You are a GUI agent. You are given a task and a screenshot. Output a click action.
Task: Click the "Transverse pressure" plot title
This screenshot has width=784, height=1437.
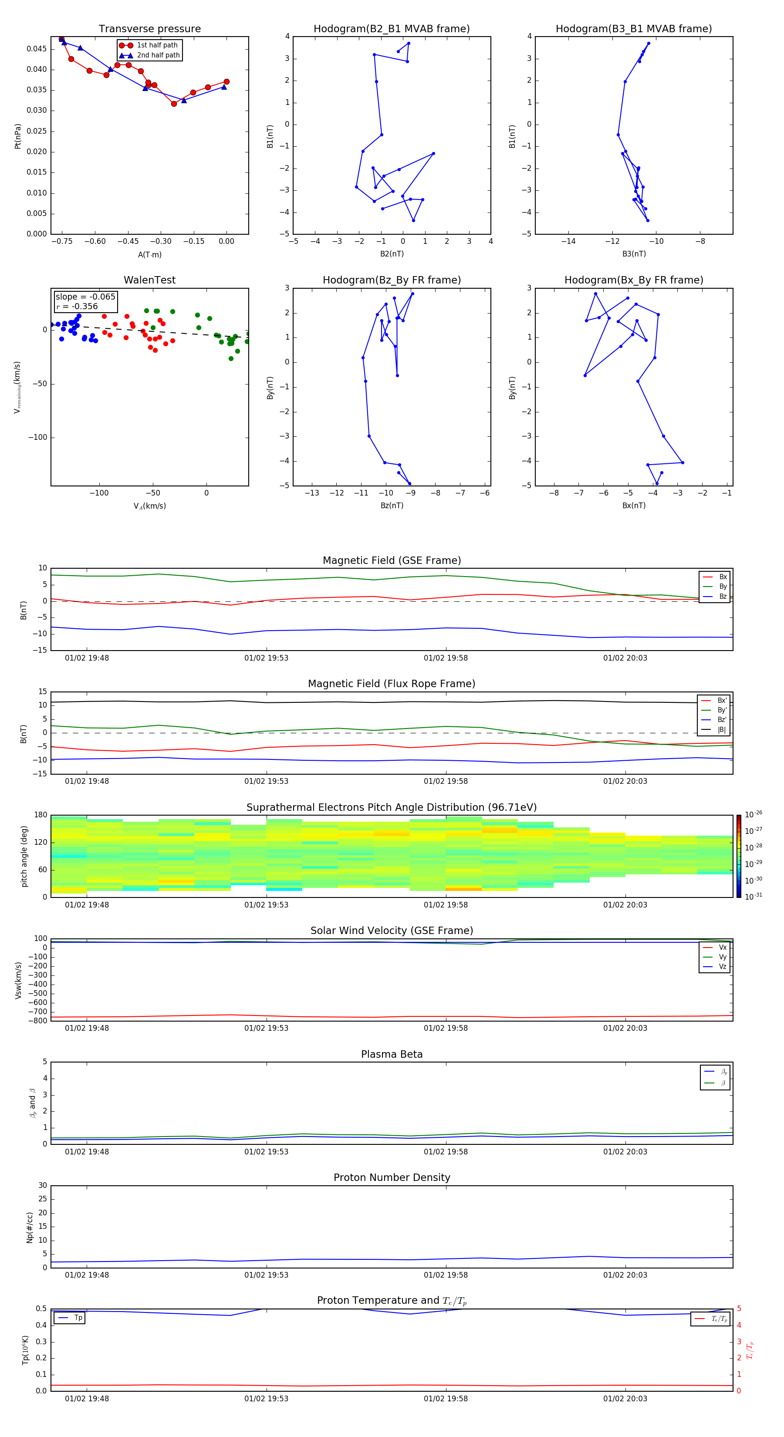tap(149, 29)
